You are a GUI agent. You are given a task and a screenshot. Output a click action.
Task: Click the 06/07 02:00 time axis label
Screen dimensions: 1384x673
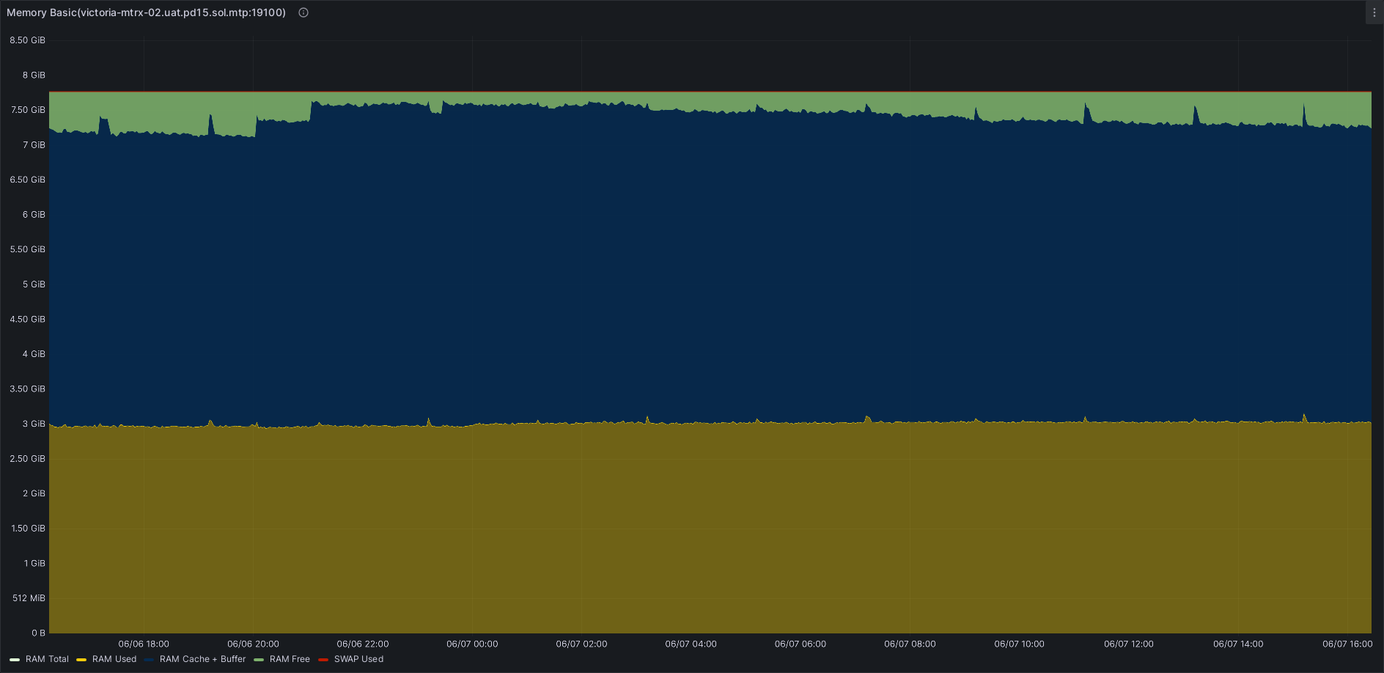click(581, 644)
